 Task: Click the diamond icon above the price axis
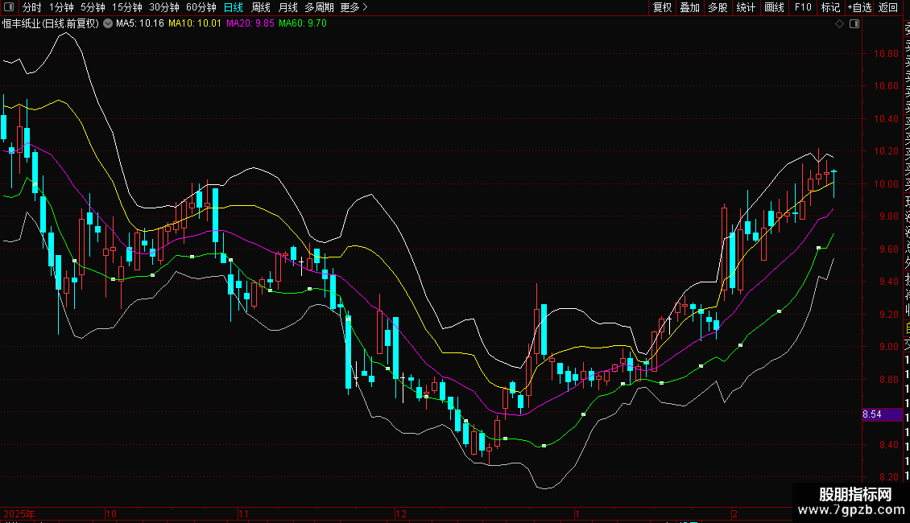point(840,24)
